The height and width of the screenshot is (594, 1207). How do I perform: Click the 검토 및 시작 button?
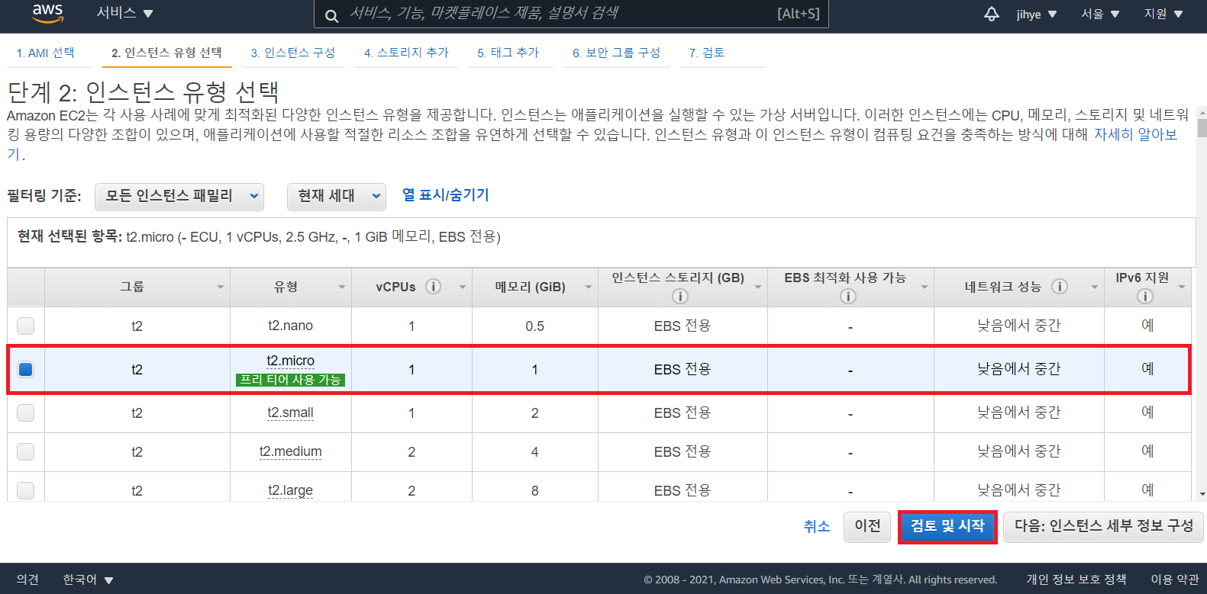947,526
